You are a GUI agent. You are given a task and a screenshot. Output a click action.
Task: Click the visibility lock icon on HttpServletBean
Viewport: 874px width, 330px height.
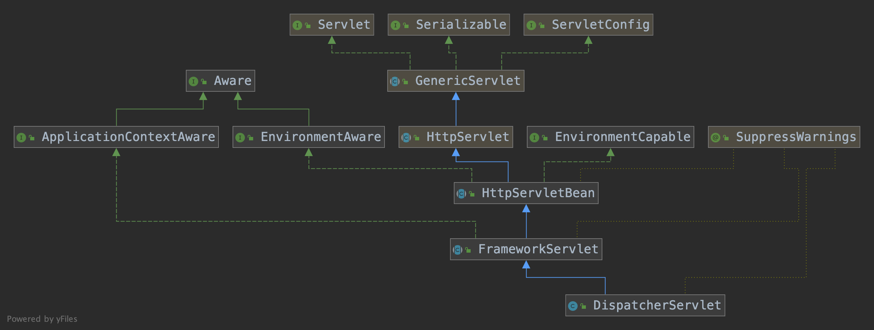click(472, 194)
